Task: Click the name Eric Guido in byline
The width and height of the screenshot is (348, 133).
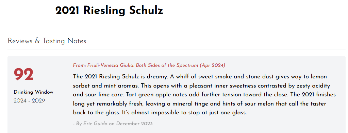Action: (x=96, y=124)
